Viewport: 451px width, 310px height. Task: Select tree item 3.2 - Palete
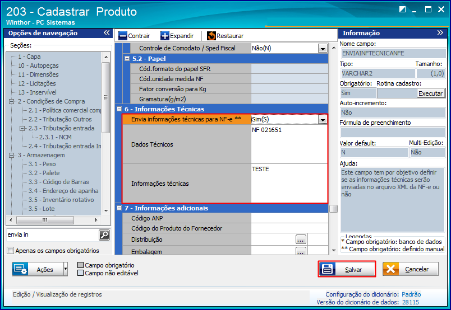point(44,173)
